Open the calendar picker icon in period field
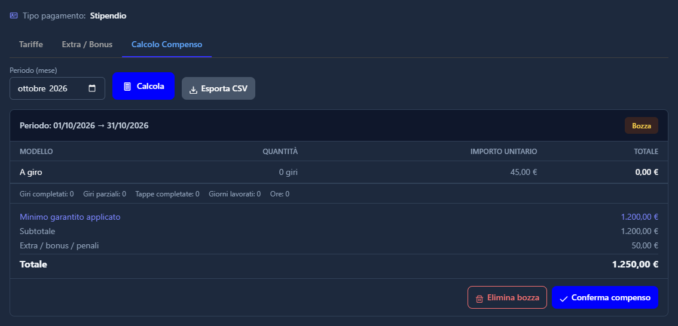The width and height of the screenshot is (678, 326). 92,88
